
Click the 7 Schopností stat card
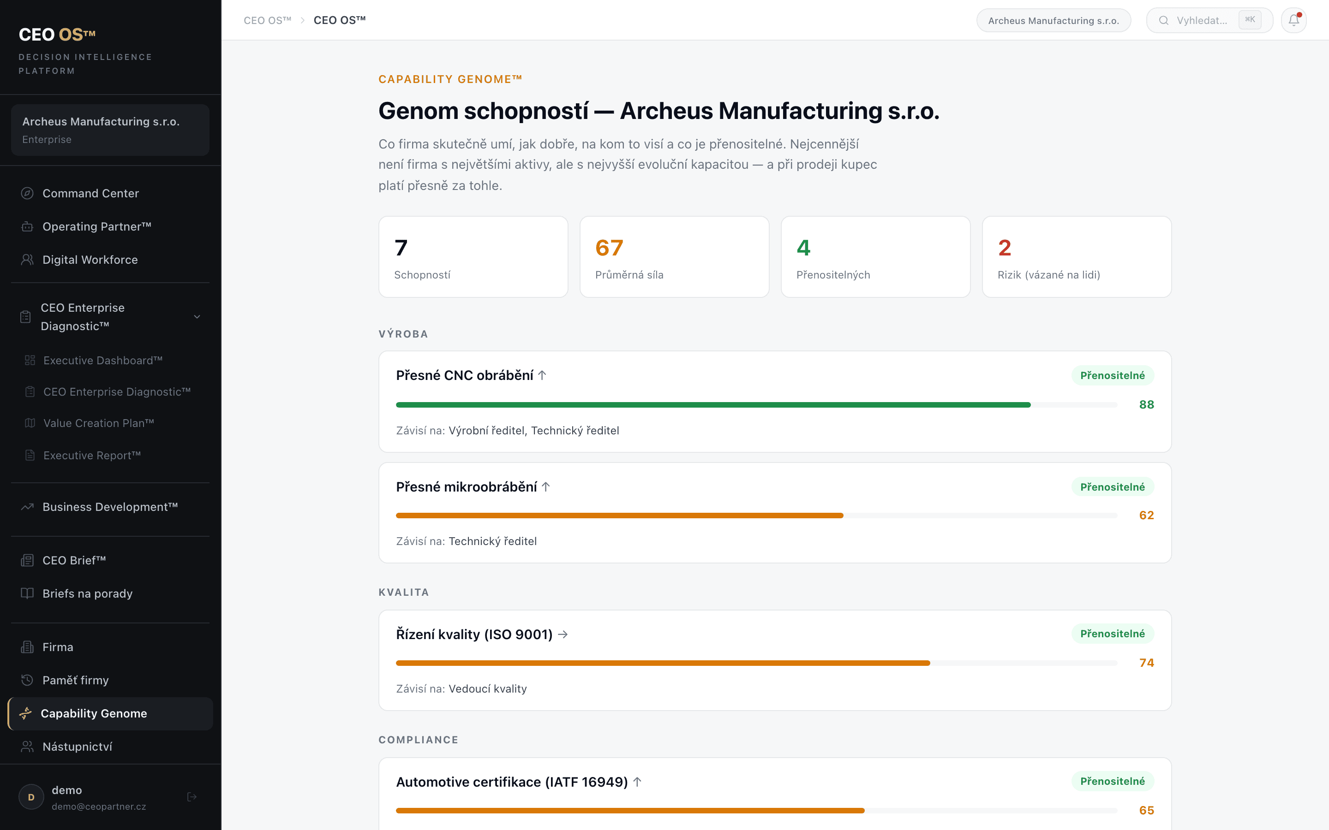click(x=473, y=257)
